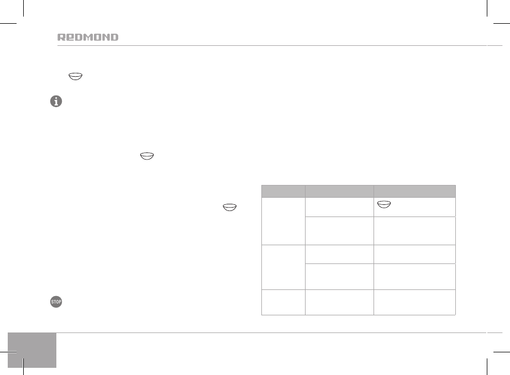Click the round info icon
This screenshot has height=375, width=510.
56,102
